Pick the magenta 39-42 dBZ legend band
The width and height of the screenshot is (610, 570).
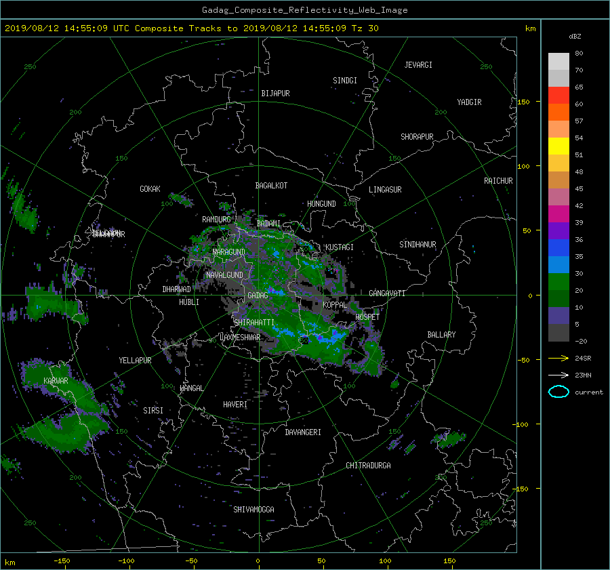(x=558, y=213)
